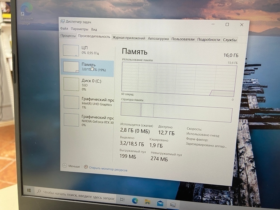Collapse view with Меньше button
Screen dimensions: 280x210
(x=71, y=166)
